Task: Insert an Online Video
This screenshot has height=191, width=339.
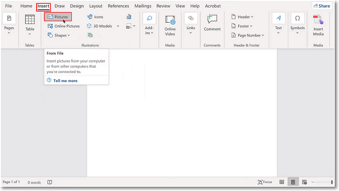Action: [170, 25]
